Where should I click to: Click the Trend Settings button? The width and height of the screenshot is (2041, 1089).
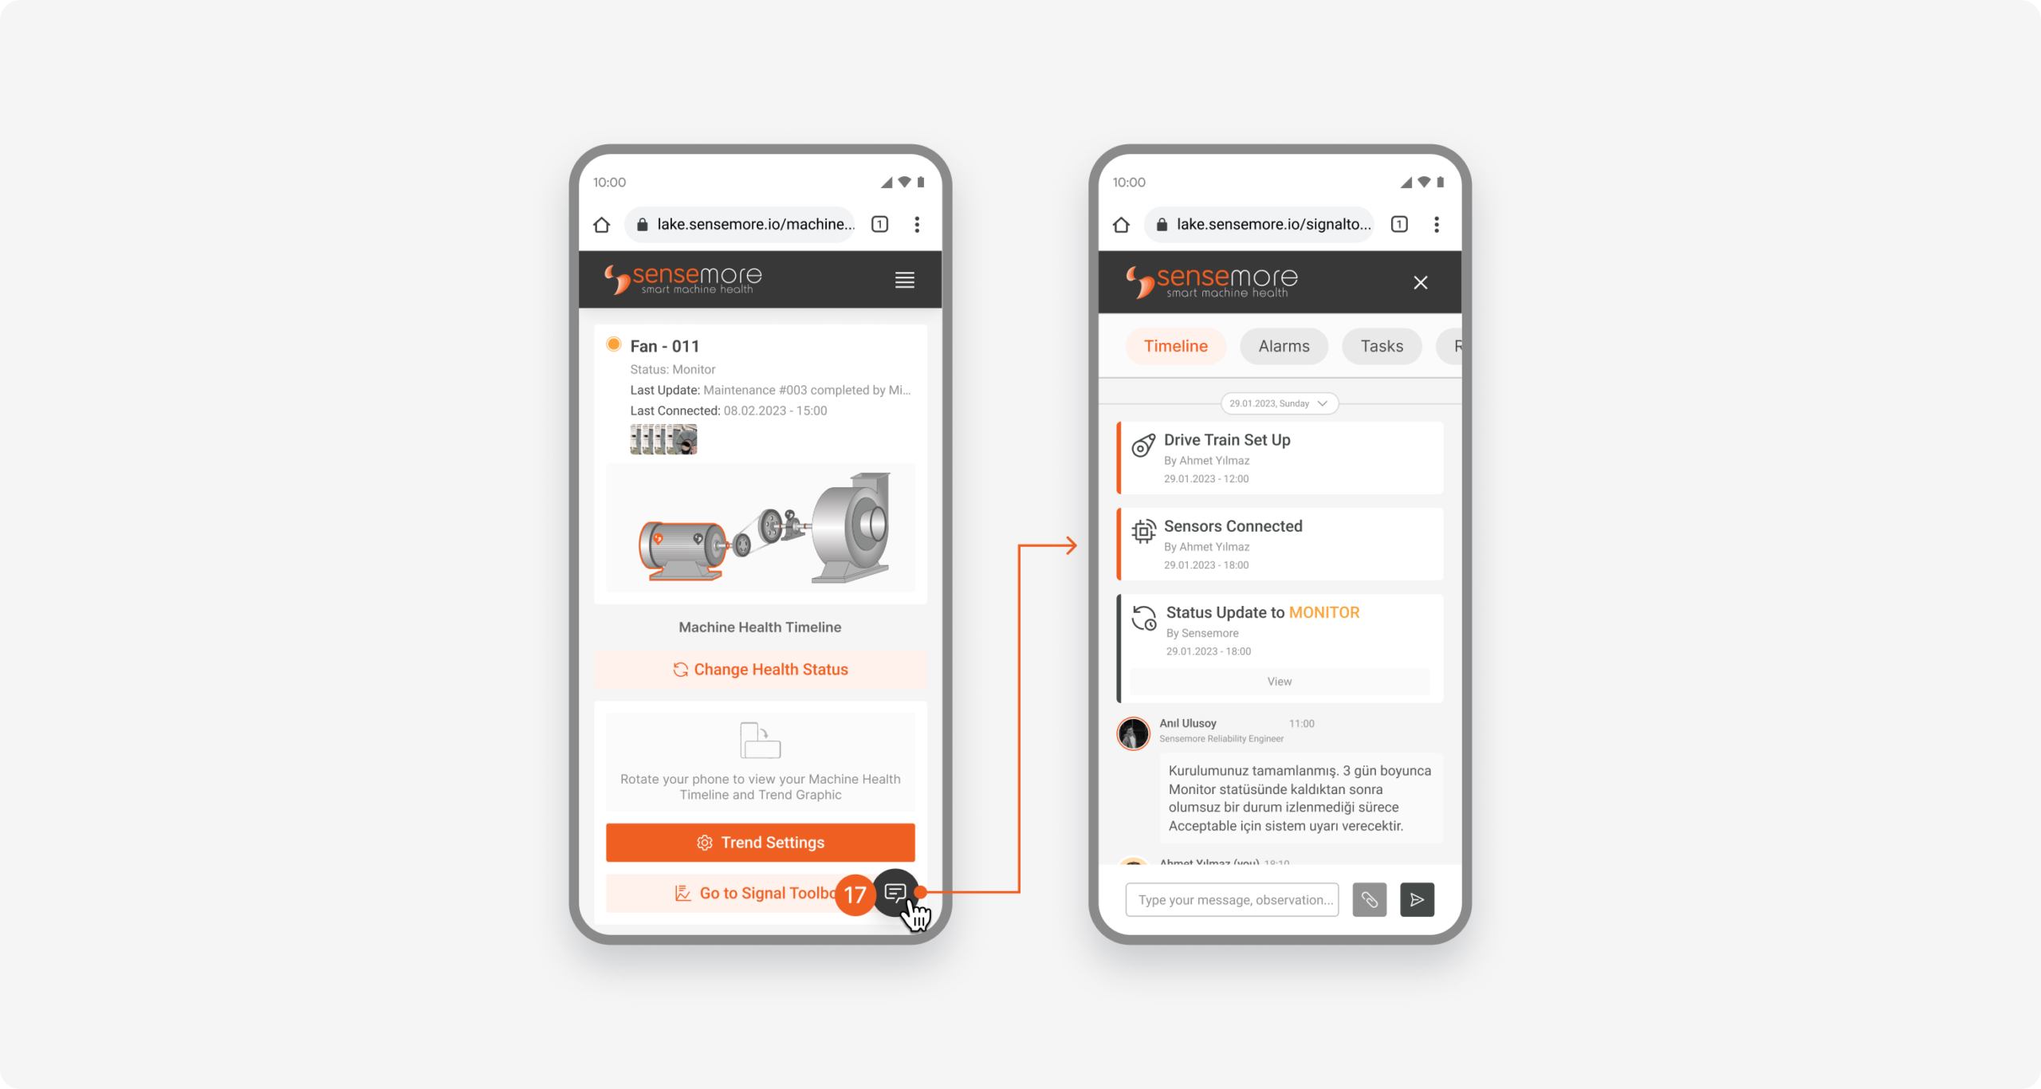click(760, 842)
